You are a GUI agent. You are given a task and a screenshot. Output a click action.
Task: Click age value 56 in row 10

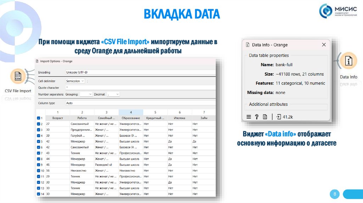tap(58, 171)
